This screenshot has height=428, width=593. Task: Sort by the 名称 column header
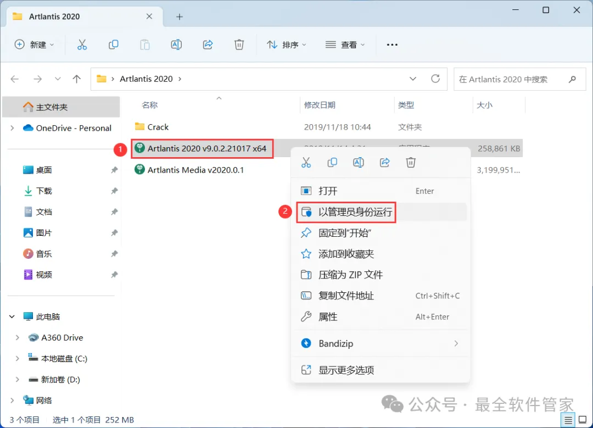149,105
